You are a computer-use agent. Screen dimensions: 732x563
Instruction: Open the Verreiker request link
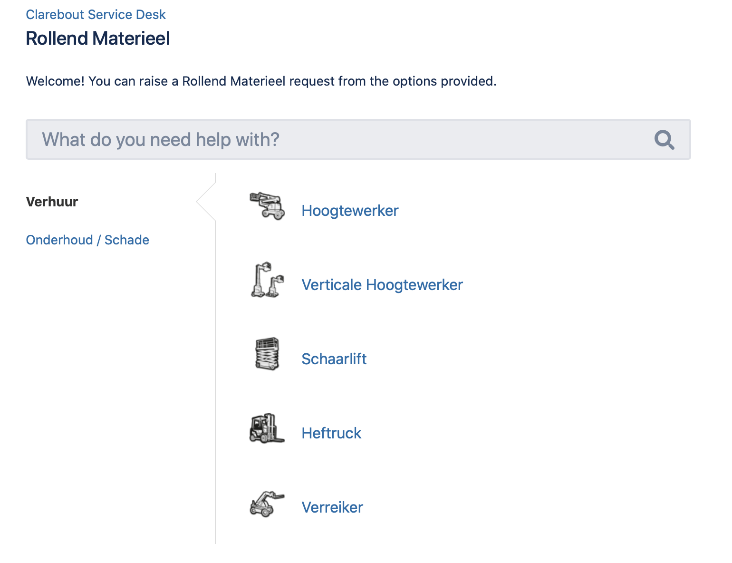[x=332, y=507]
